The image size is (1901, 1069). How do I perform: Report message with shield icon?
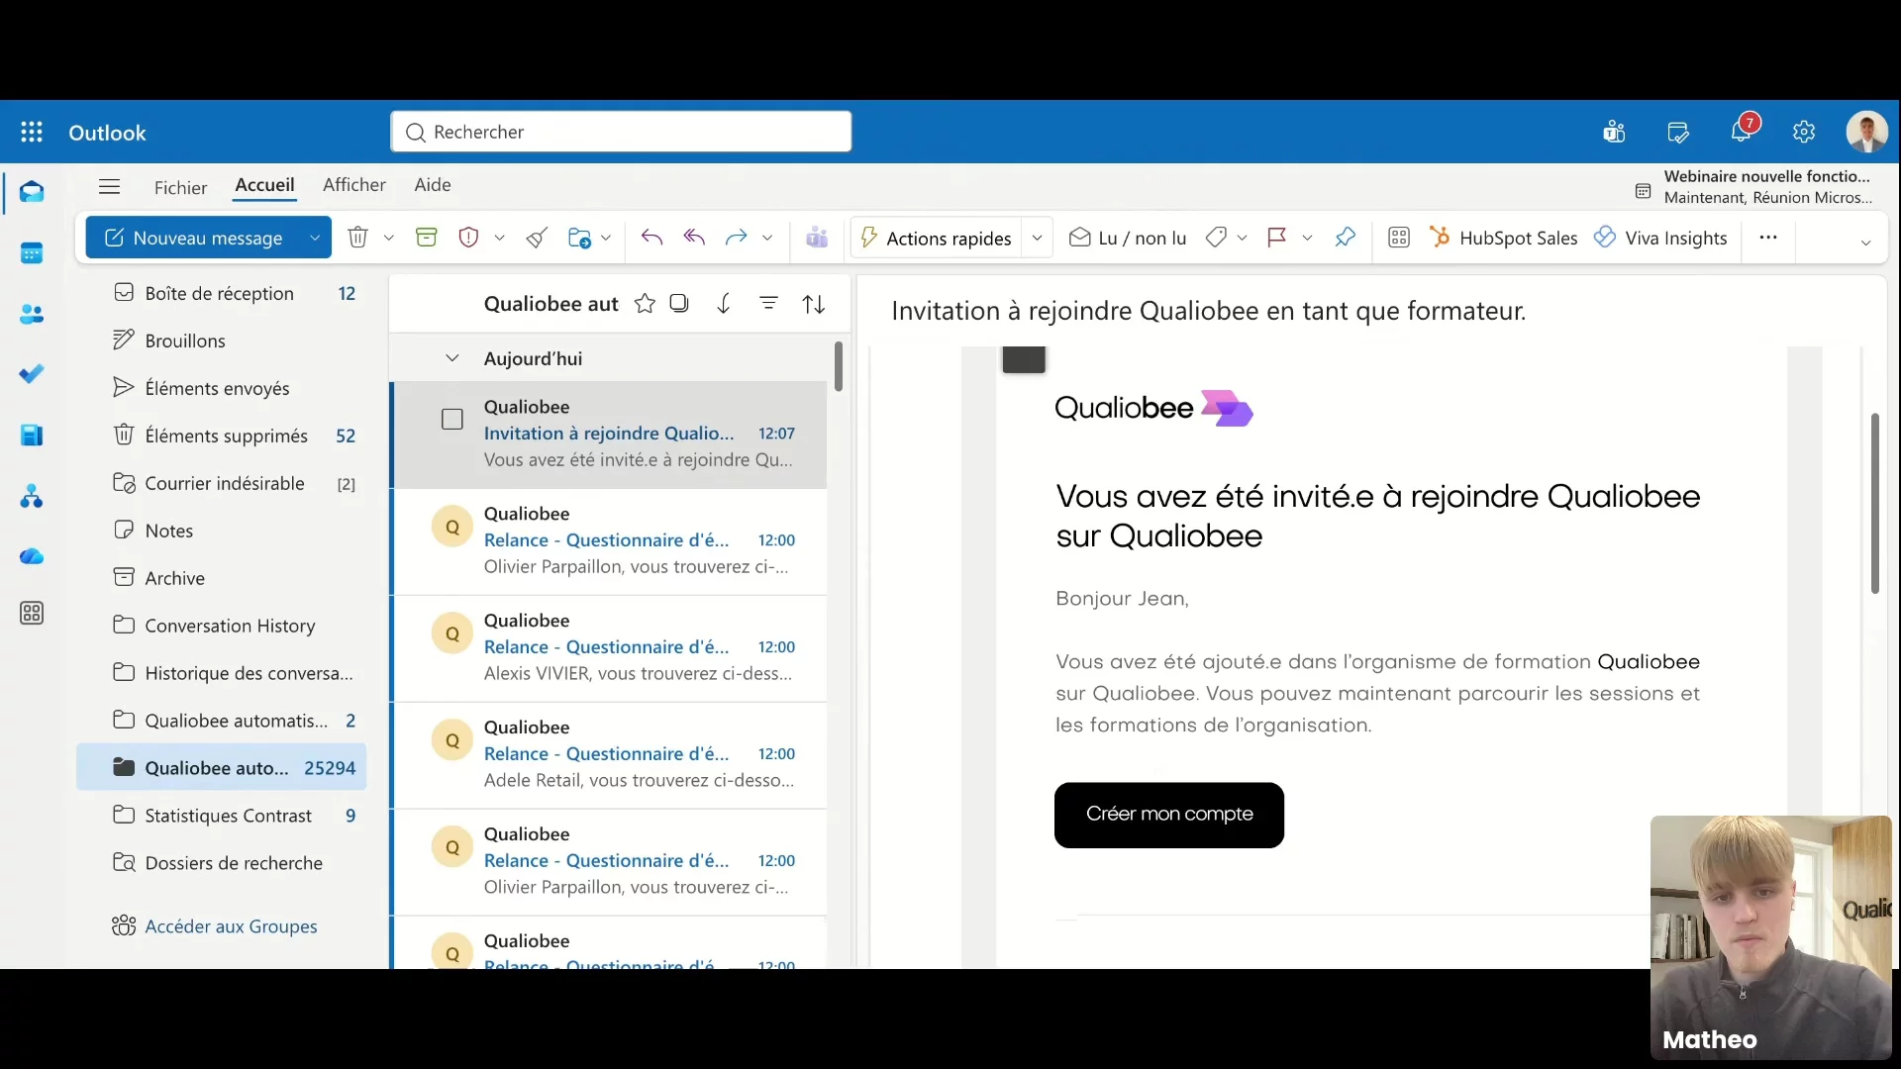[469, 238]
